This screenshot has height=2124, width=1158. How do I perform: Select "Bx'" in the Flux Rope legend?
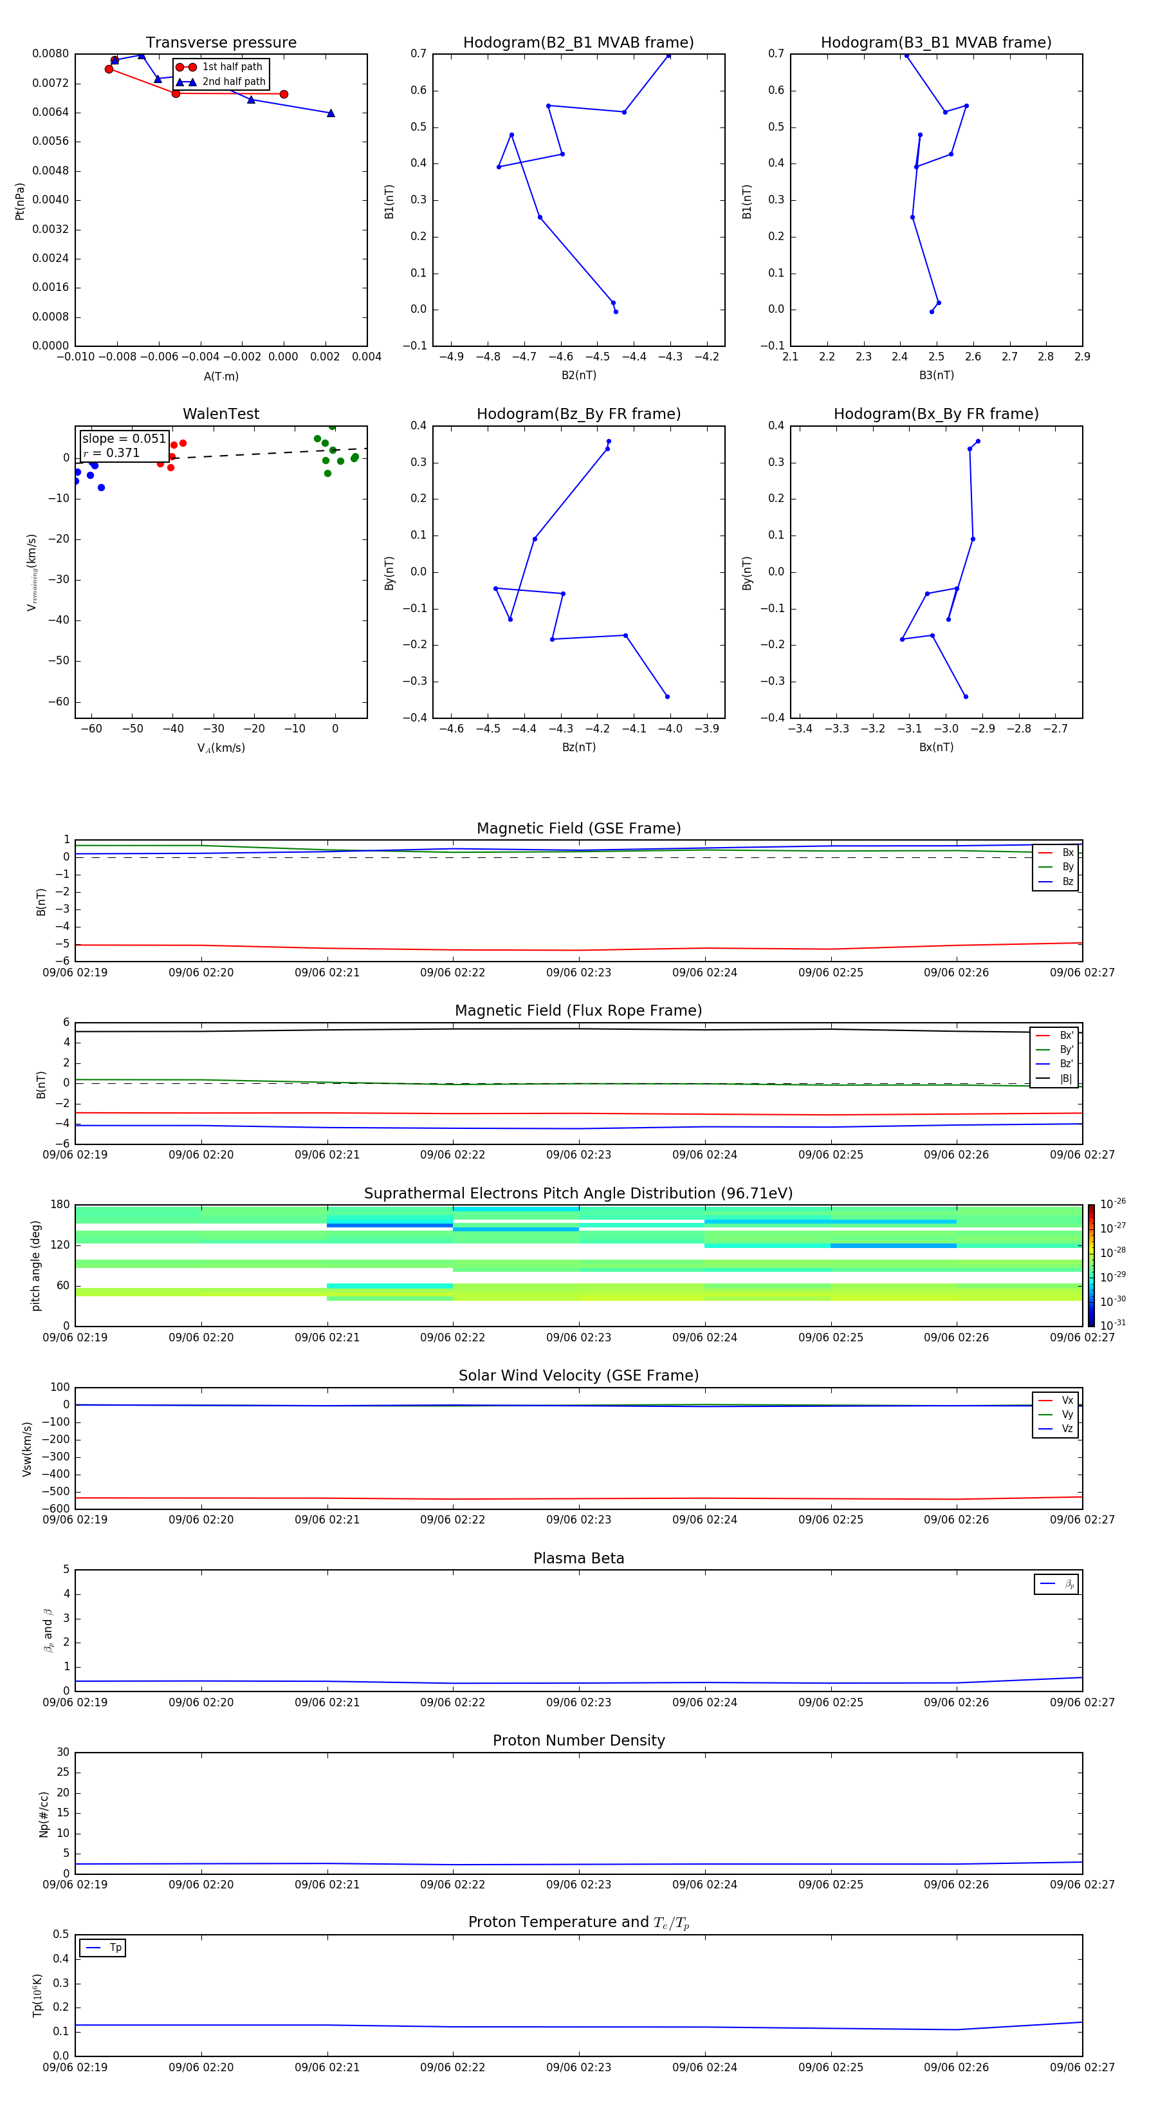pyautogui.click(x=1067, y=1036)
